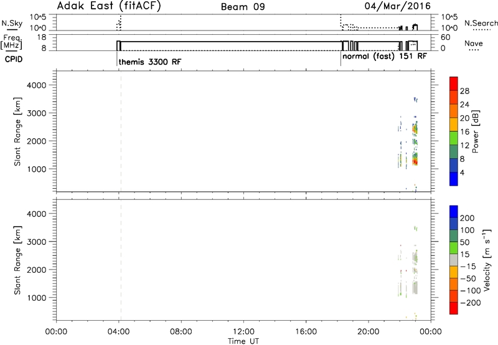Click the '24' tick label on the Power colorbar
498x345 pixels.
pyautogui.click(x=464, y=105)
